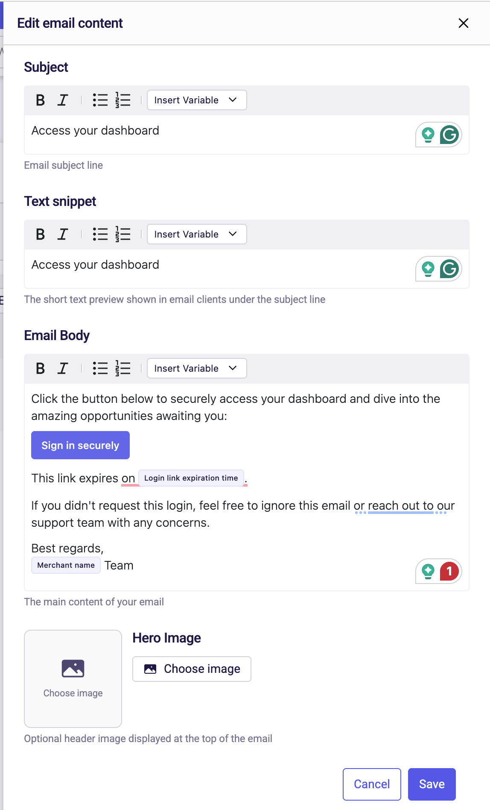Toggle bold in the Email Body toolbar
The image size is (490, 810).
click(40, 368)
